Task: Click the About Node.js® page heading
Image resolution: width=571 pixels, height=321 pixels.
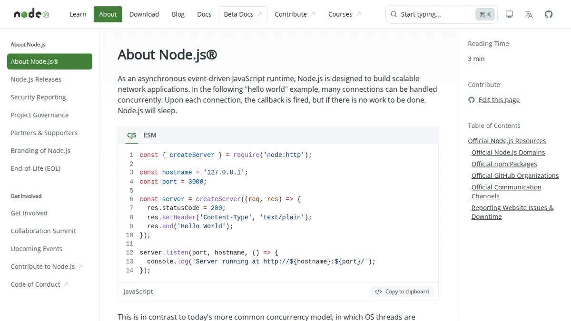Action: click(x=167, y=55)
